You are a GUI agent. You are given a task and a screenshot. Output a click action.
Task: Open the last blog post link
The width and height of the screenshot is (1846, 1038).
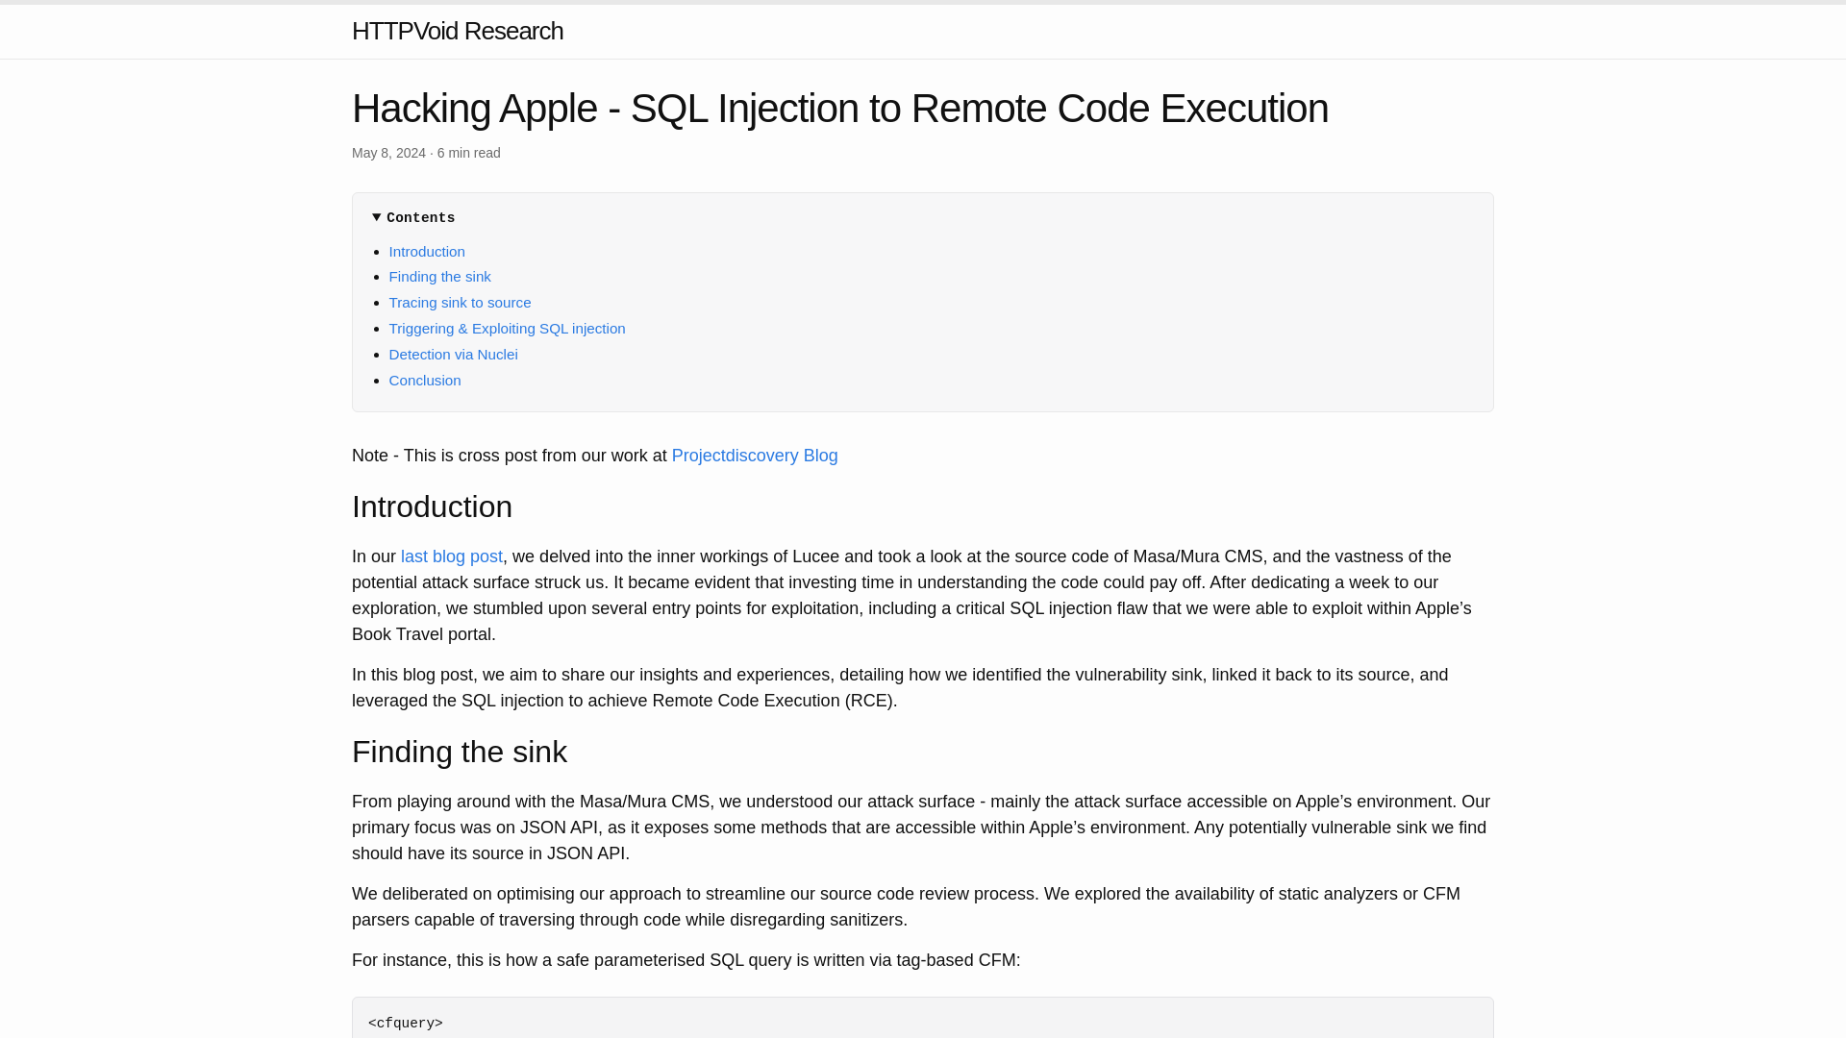click(x=451, y=556)
